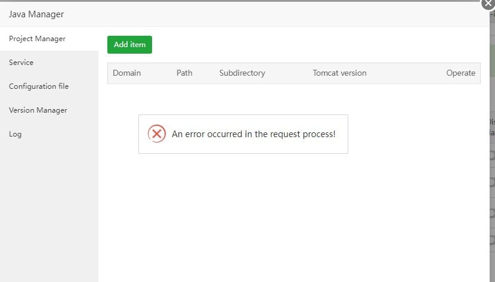495x282 pixels.
Task: Click the red error X icon
Action: pos(156,134)
